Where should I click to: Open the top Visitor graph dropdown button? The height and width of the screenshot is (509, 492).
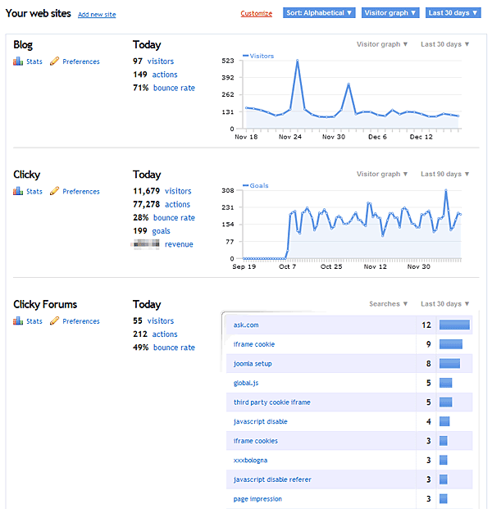(390, 12)
